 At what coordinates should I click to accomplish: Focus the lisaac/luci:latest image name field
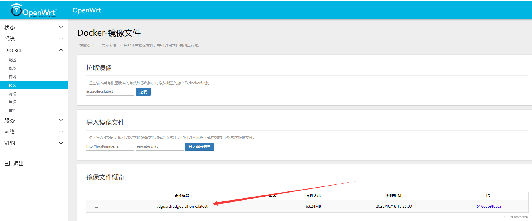coord(110,92)
